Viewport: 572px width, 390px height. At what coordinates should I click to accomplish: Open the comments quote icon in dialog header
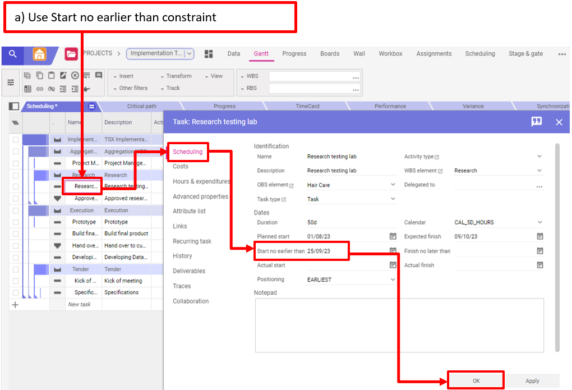point(537,122)
